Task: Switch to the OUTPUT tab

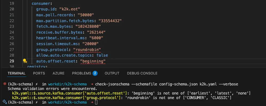Action: coord(112,73)
